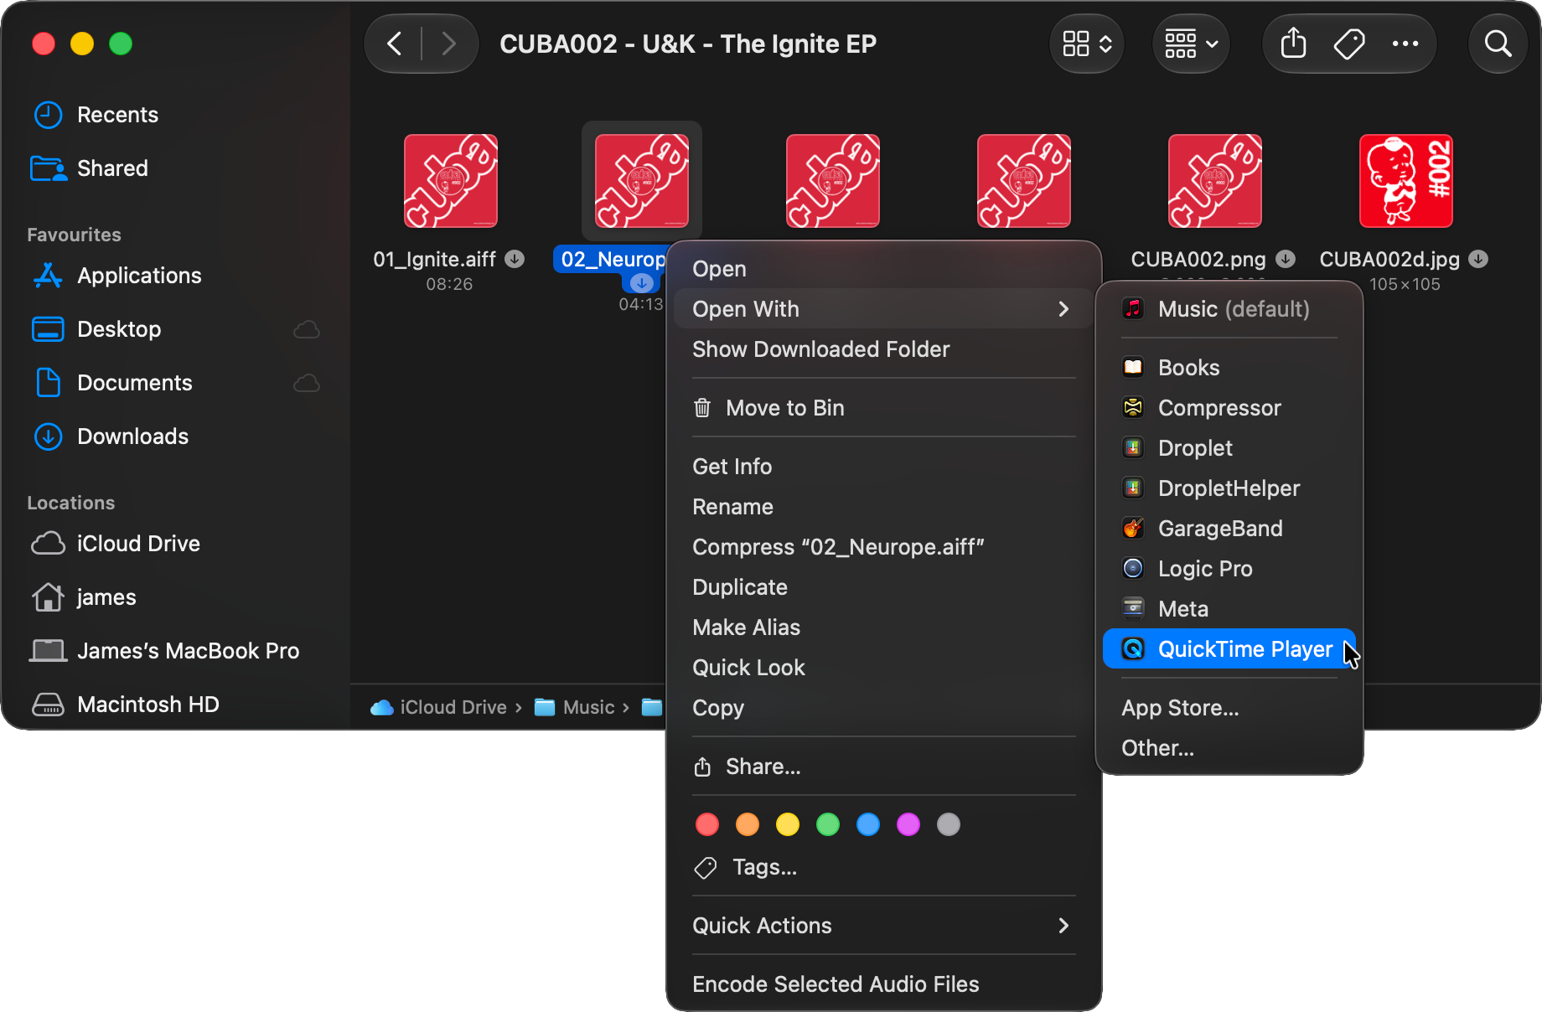
Task: Apply the blue tag color
Action: 868,824
